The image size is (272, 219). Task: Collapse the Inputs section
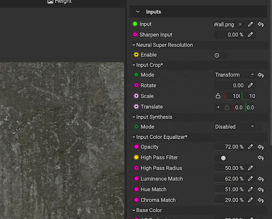138,12
